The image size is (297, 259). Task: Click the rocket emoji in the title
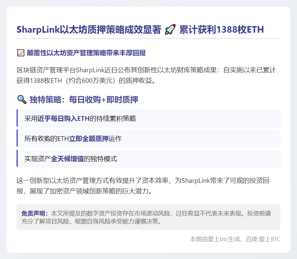(x=170, y=30)
